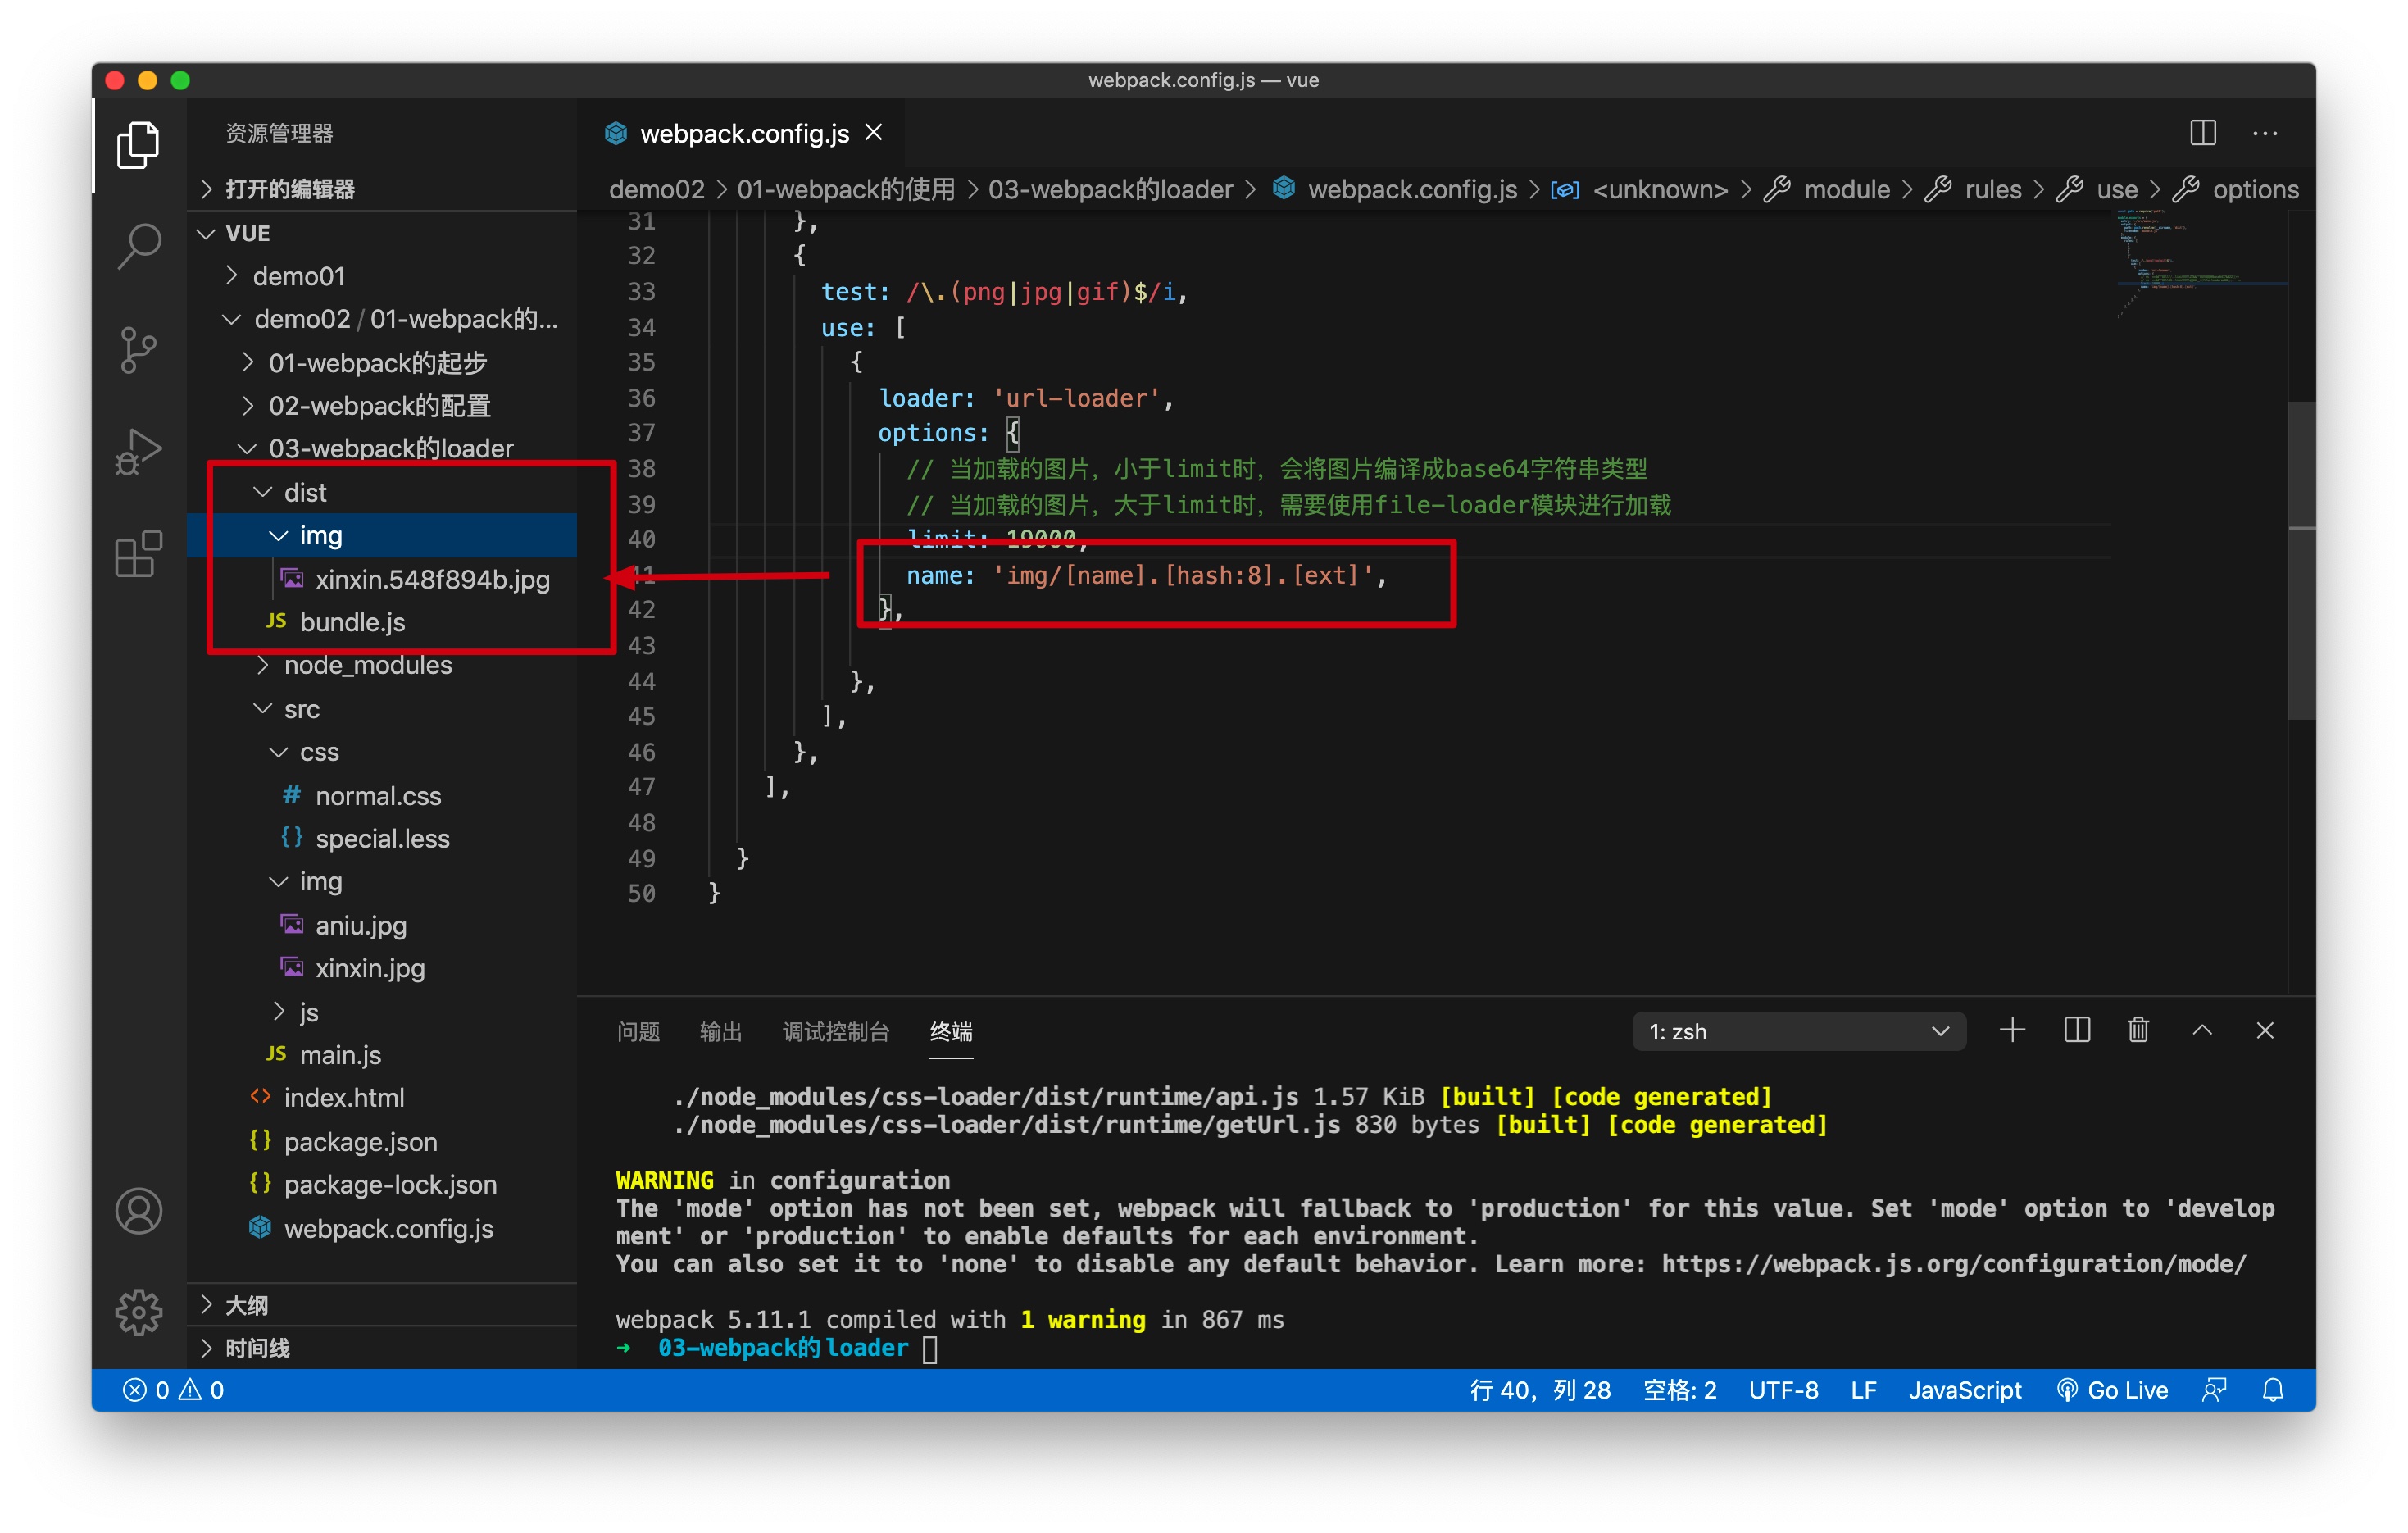Switch to the 调试控制台 debug console tab
2408x1533 pixels.
tap(836, 1031)
